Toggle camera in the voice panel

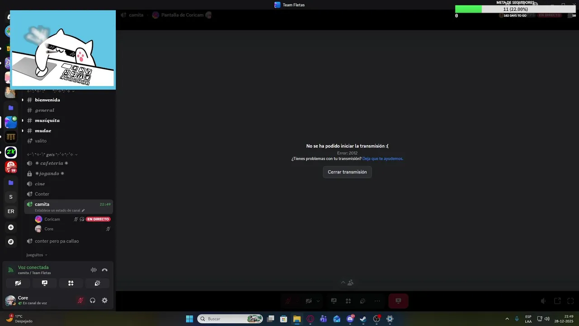coord(18,283)
